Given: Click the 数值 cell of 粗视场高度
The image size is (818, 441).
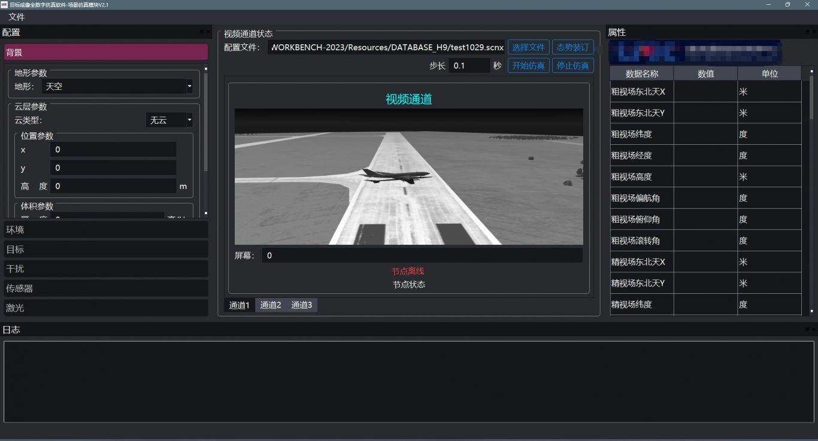Looking at the screenshot, I should click(706, 177).
